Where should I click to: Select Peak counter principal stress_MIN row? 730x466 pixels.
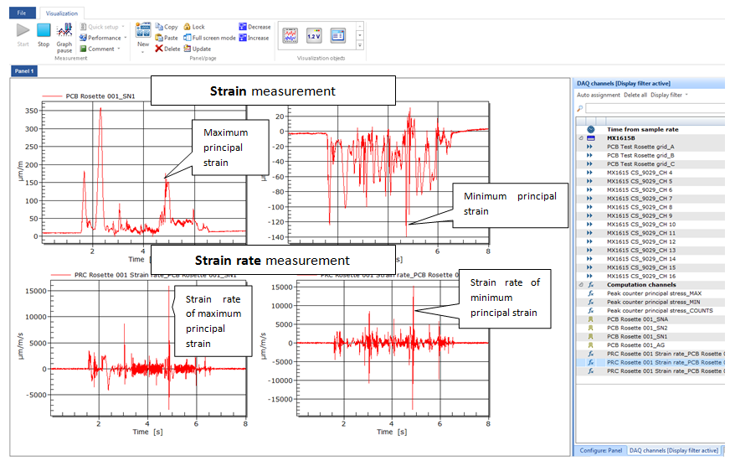tap(650, 302)
